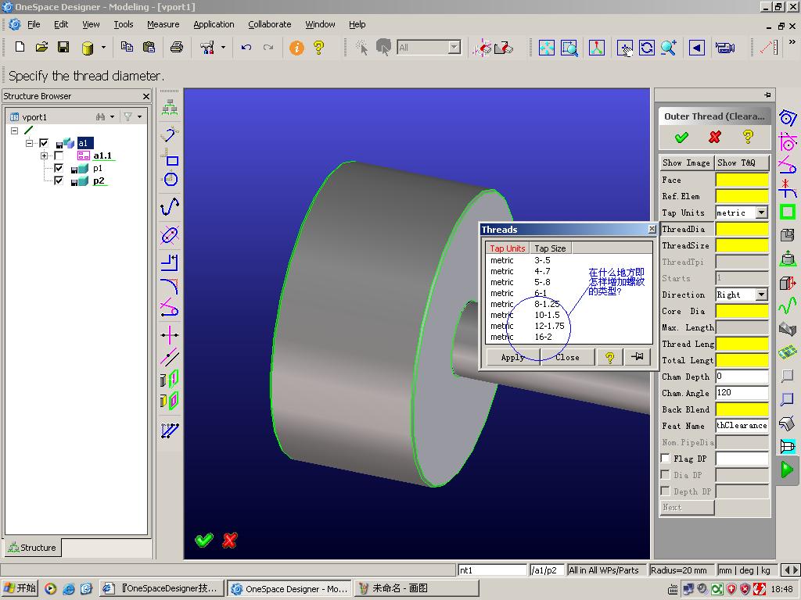Click the yellow question mark help icon in toolbar
Viewport: 801px width, 600px height.
tap(319, 48)
